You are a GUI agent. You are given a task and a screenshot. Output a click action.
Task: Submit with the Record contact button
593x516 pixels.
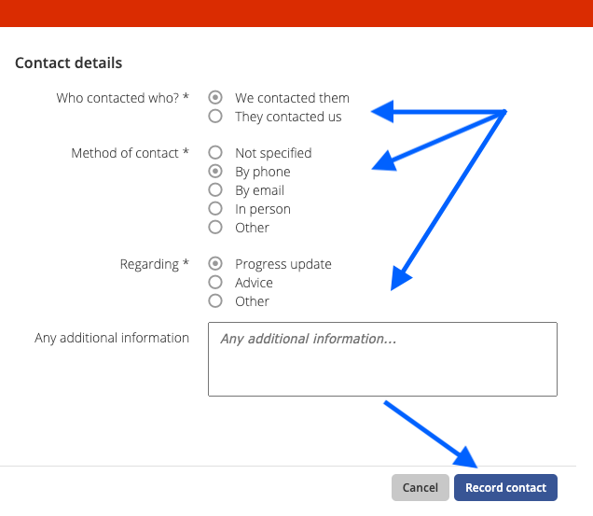tap(505, 488)
